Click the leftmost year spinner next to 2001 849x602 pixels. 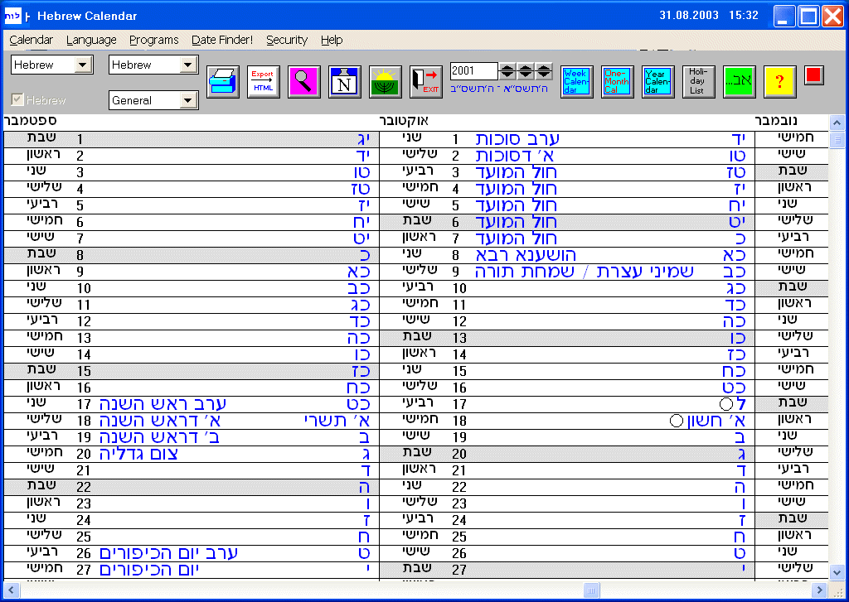coord(507,71)
